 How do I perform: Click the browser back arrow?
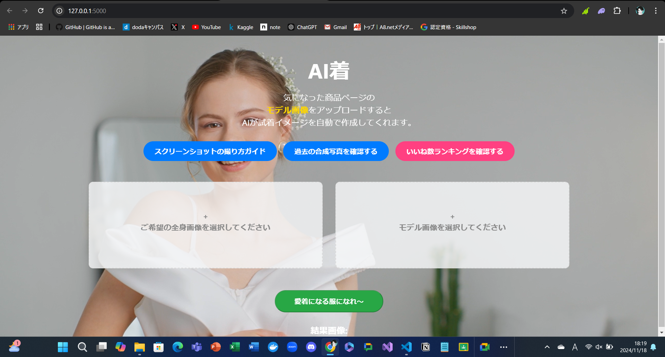tap(9, 11)
